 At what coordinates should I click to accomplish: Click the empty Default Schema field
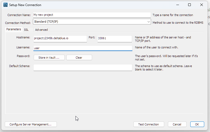coord(83,67)
